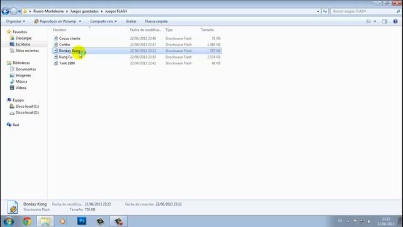Click Reproducir en Winamp button

click(55, 21)
